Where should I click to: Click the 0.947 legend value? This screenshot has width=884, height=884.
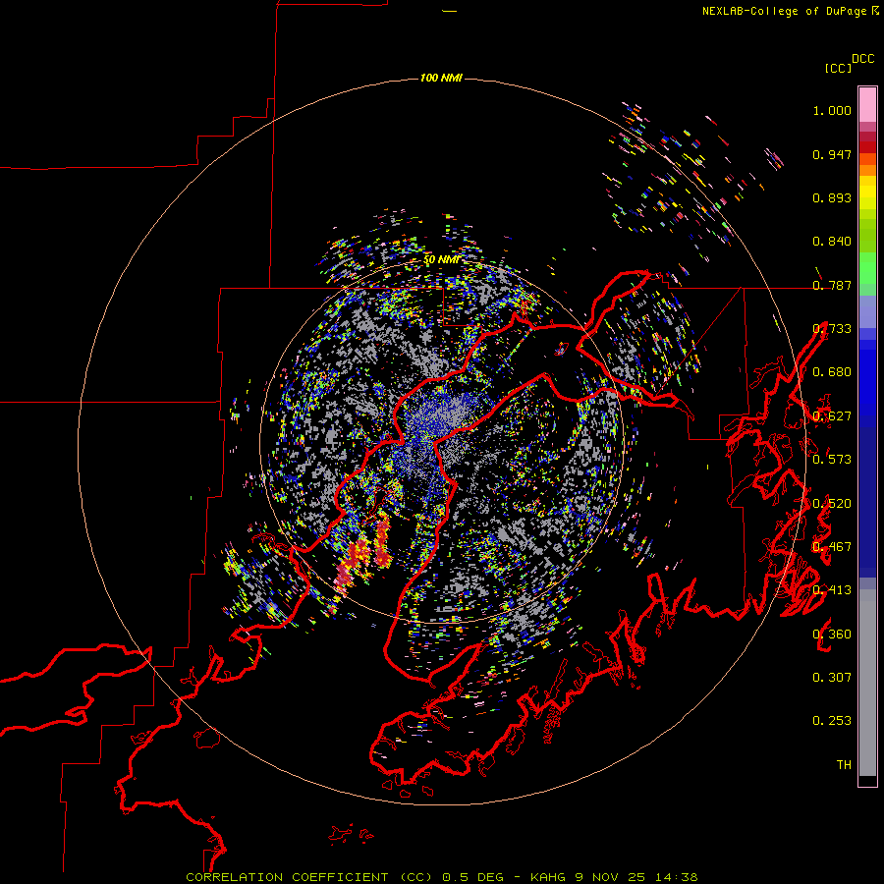(x=832, y=154)
